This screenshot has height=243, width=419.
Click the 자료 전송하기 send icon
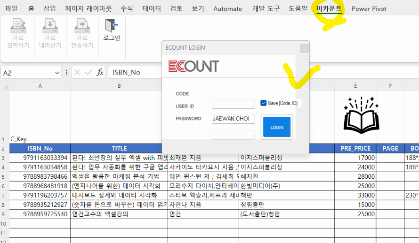82,26
